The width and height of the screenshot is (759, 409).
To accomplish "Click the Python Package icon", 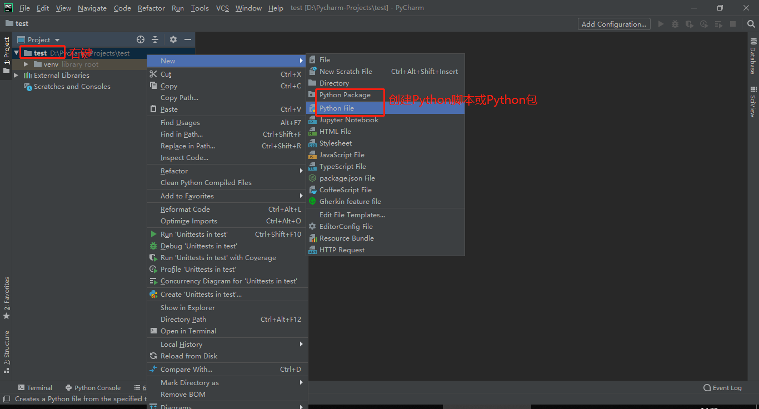I will [x=312, y=95].
